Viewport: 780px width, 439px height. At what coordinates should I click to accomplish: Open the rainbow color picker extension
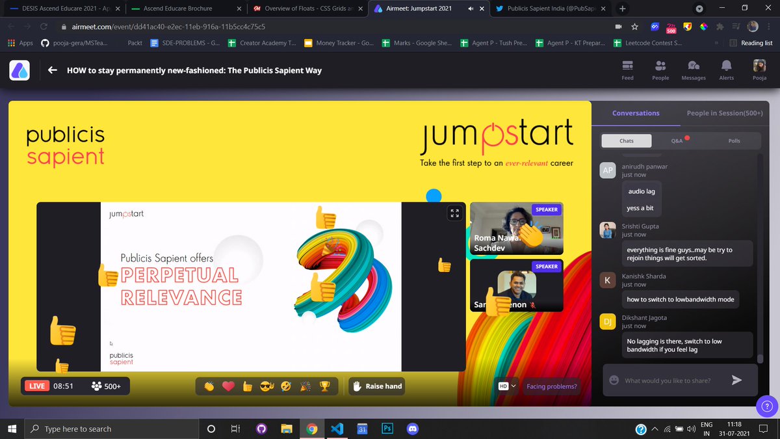(703, 27)
